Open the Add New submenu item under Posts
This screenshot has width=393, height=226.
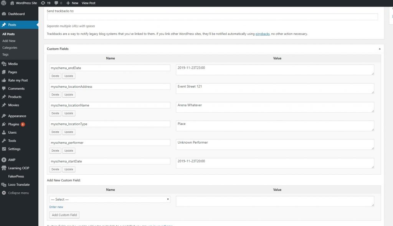[x=9, y=41]
